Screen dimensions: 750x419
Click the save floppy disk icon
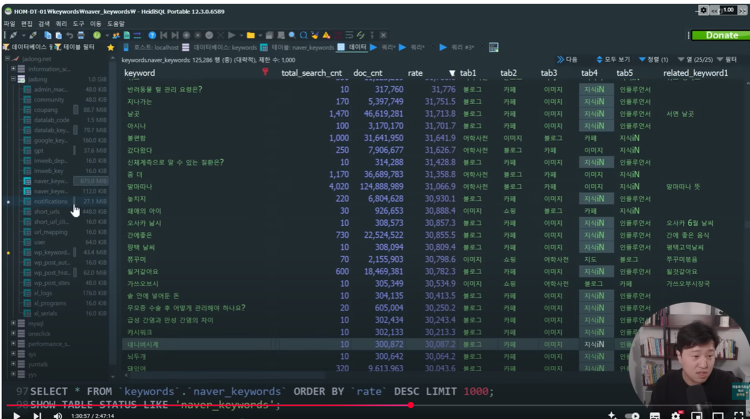[269, 35]
